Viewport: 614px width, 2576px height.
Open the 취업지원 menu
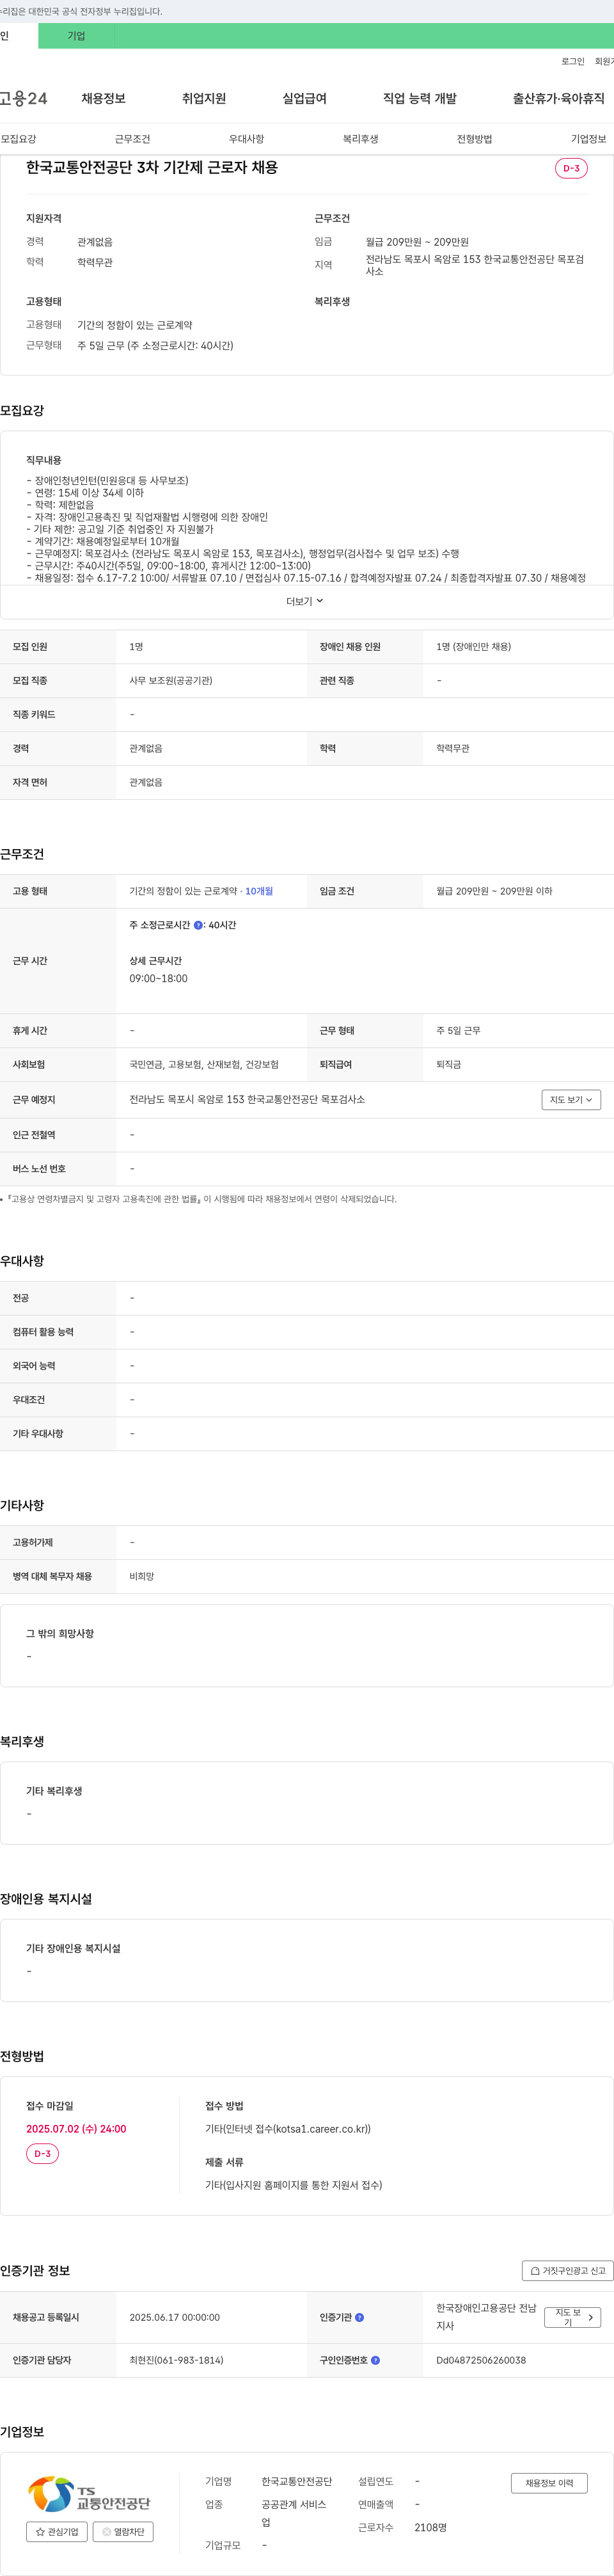[x=204, y=98]
